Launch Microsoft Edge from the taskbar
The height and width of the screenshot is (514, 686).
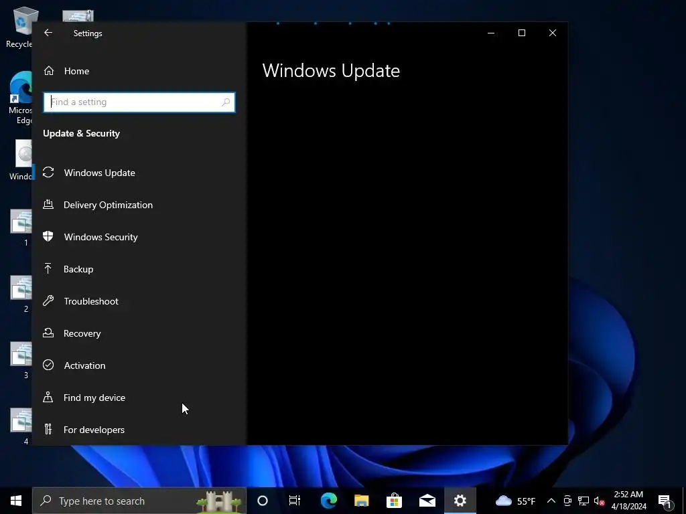tap(328, 501)
